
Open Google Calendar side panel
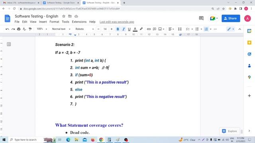pyautogui.click(x=249, y=31)
